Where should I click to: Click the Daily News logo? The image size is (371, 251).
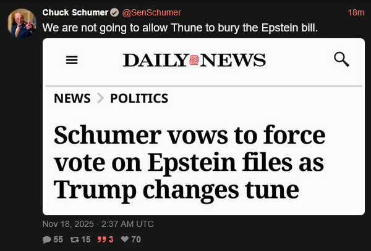(x=194, y=60)
